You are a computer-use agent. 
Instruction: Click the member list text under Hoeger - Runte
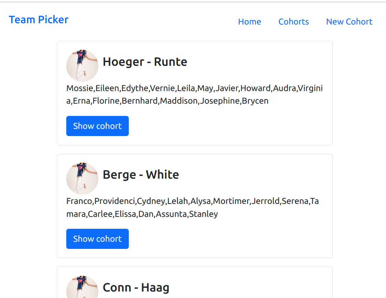[x=194, y=94]
